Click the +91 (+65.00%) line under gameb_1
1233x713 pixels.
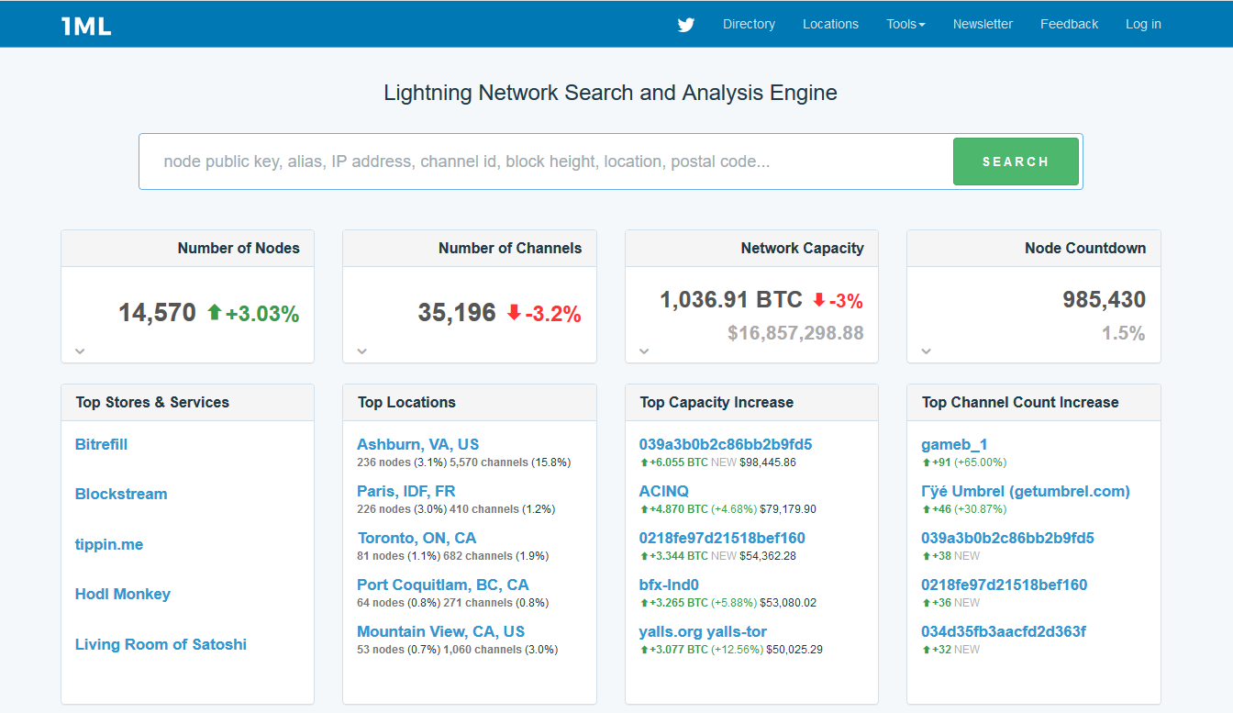coord(963,462)
